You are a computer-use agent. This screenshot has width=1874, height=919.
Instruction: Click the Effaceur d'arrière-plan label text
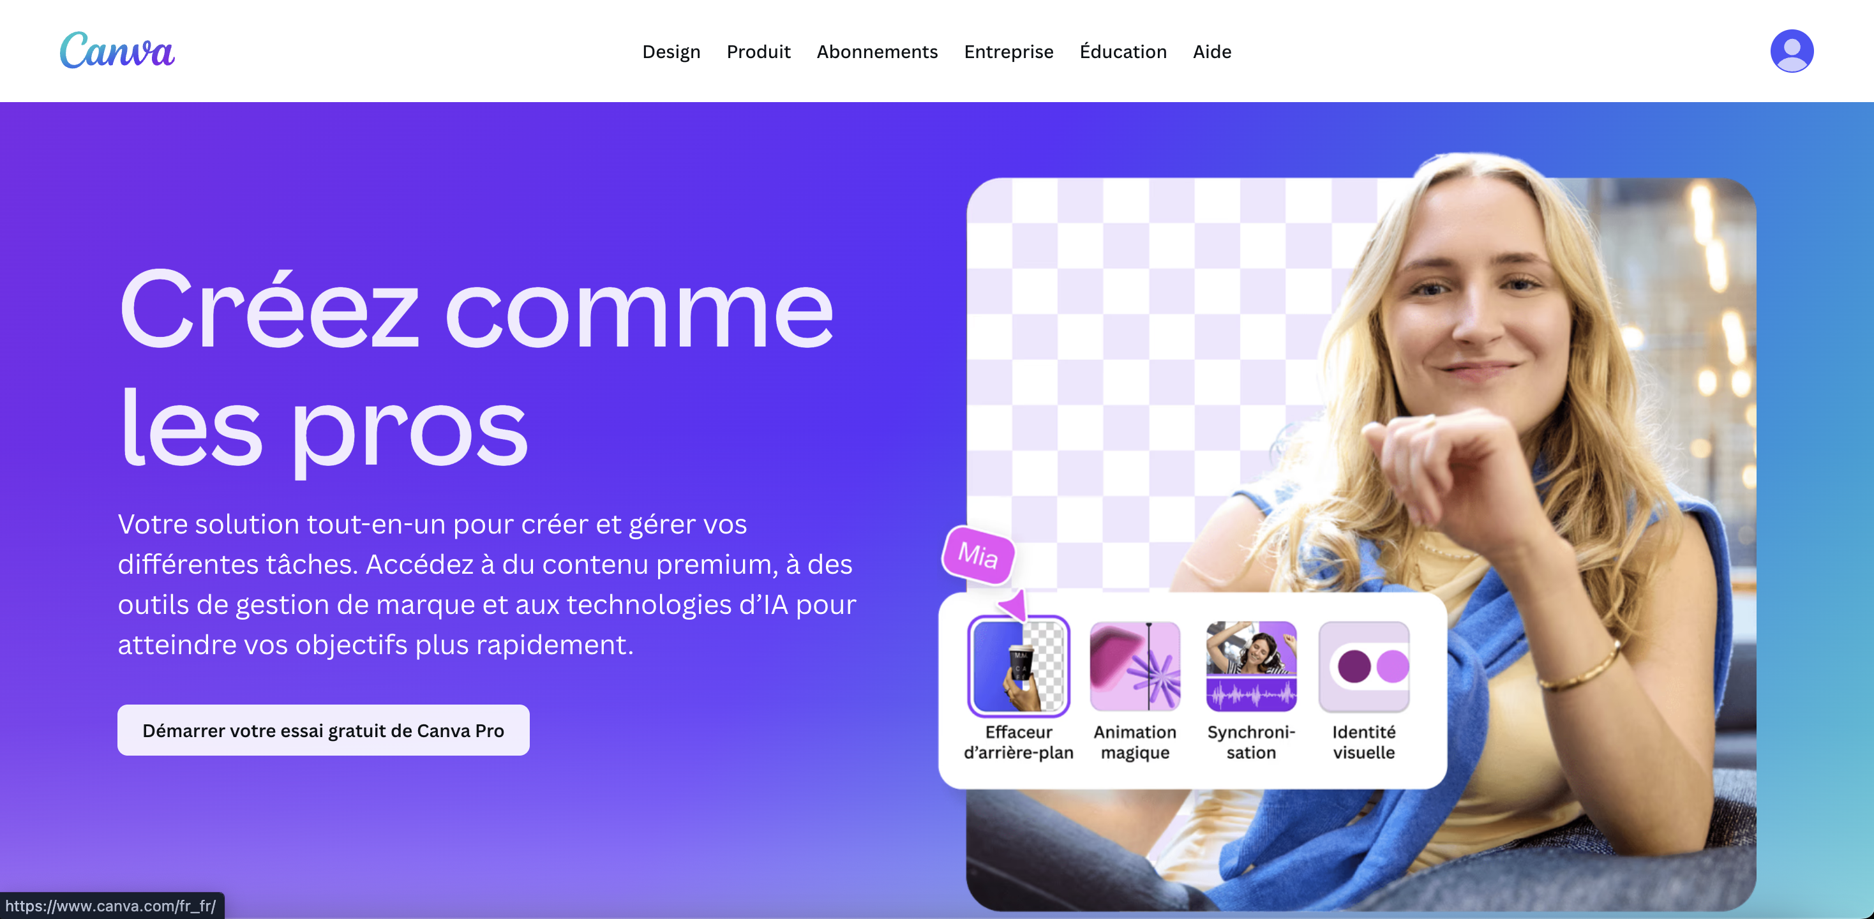point(1019,742)
